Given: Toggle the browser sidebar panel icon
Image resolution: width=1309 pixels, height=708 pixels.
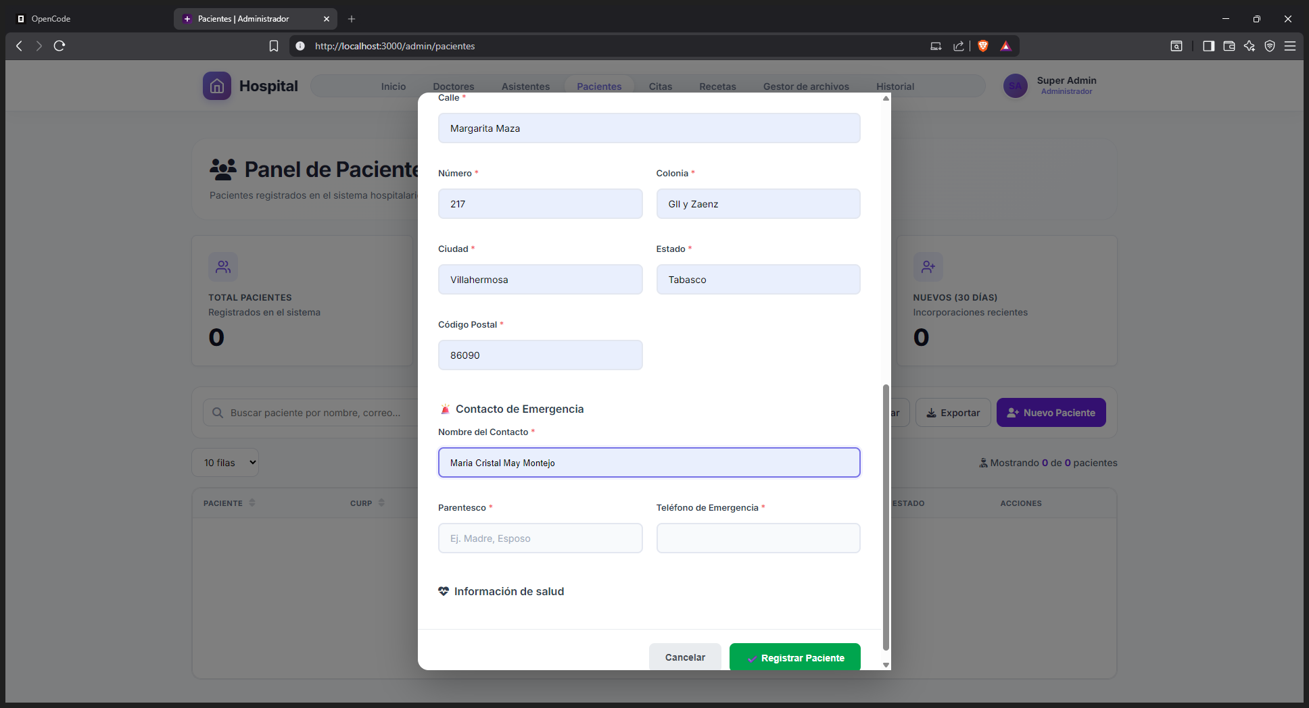Looking at the screenshot, I should tap(1209, 46).
